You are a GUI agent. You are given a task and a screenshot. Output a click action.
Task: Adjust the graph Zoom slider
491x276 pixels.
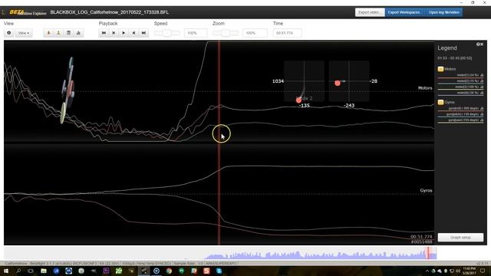226,33
